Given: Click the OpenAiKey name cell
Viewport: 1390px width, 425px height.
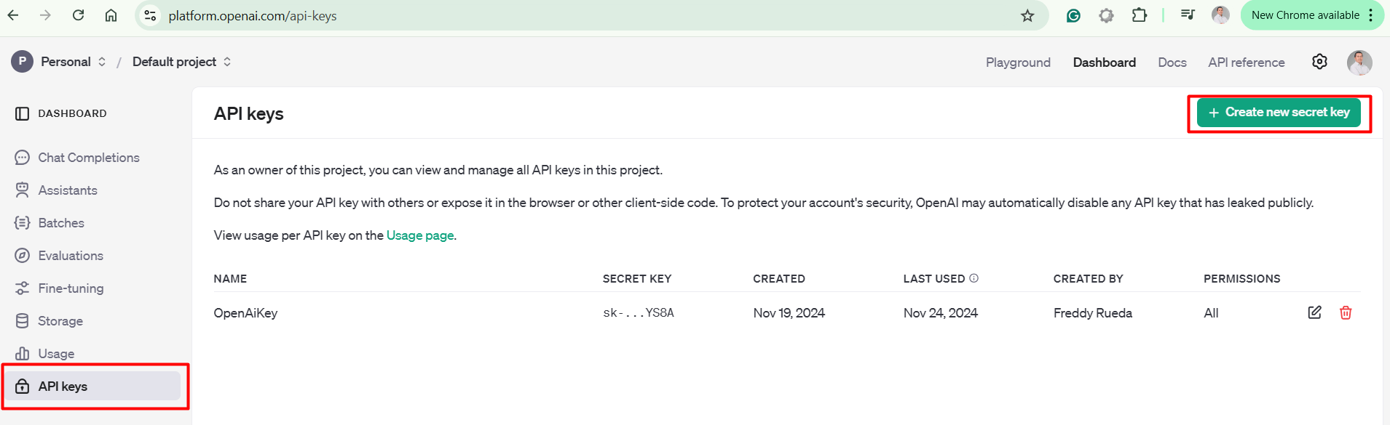Looking at the screenshot, I should pos(245,313).
